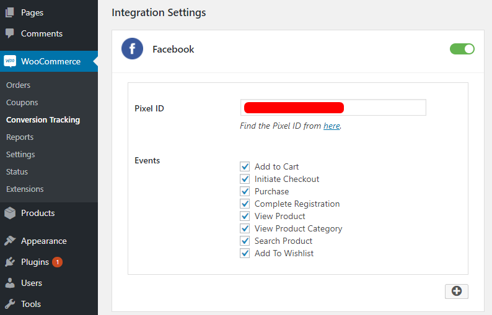Follow the 'here' Pixel ID link
This screenshot has height=315, width=492.
click(332, 126)
